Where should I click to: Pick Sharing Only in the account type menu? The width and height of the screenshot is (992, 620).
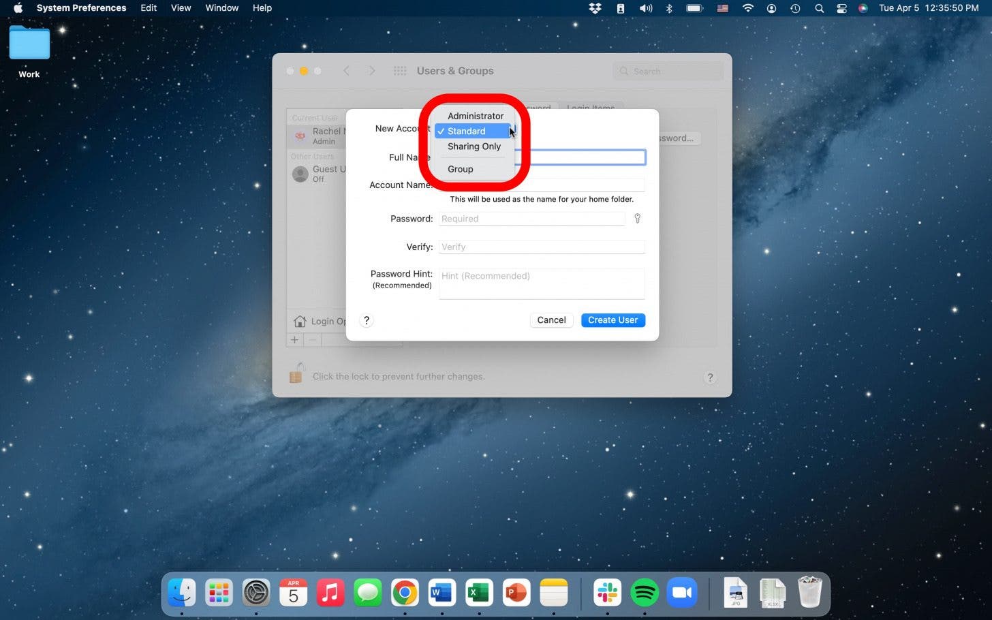[x=474, y=146]
